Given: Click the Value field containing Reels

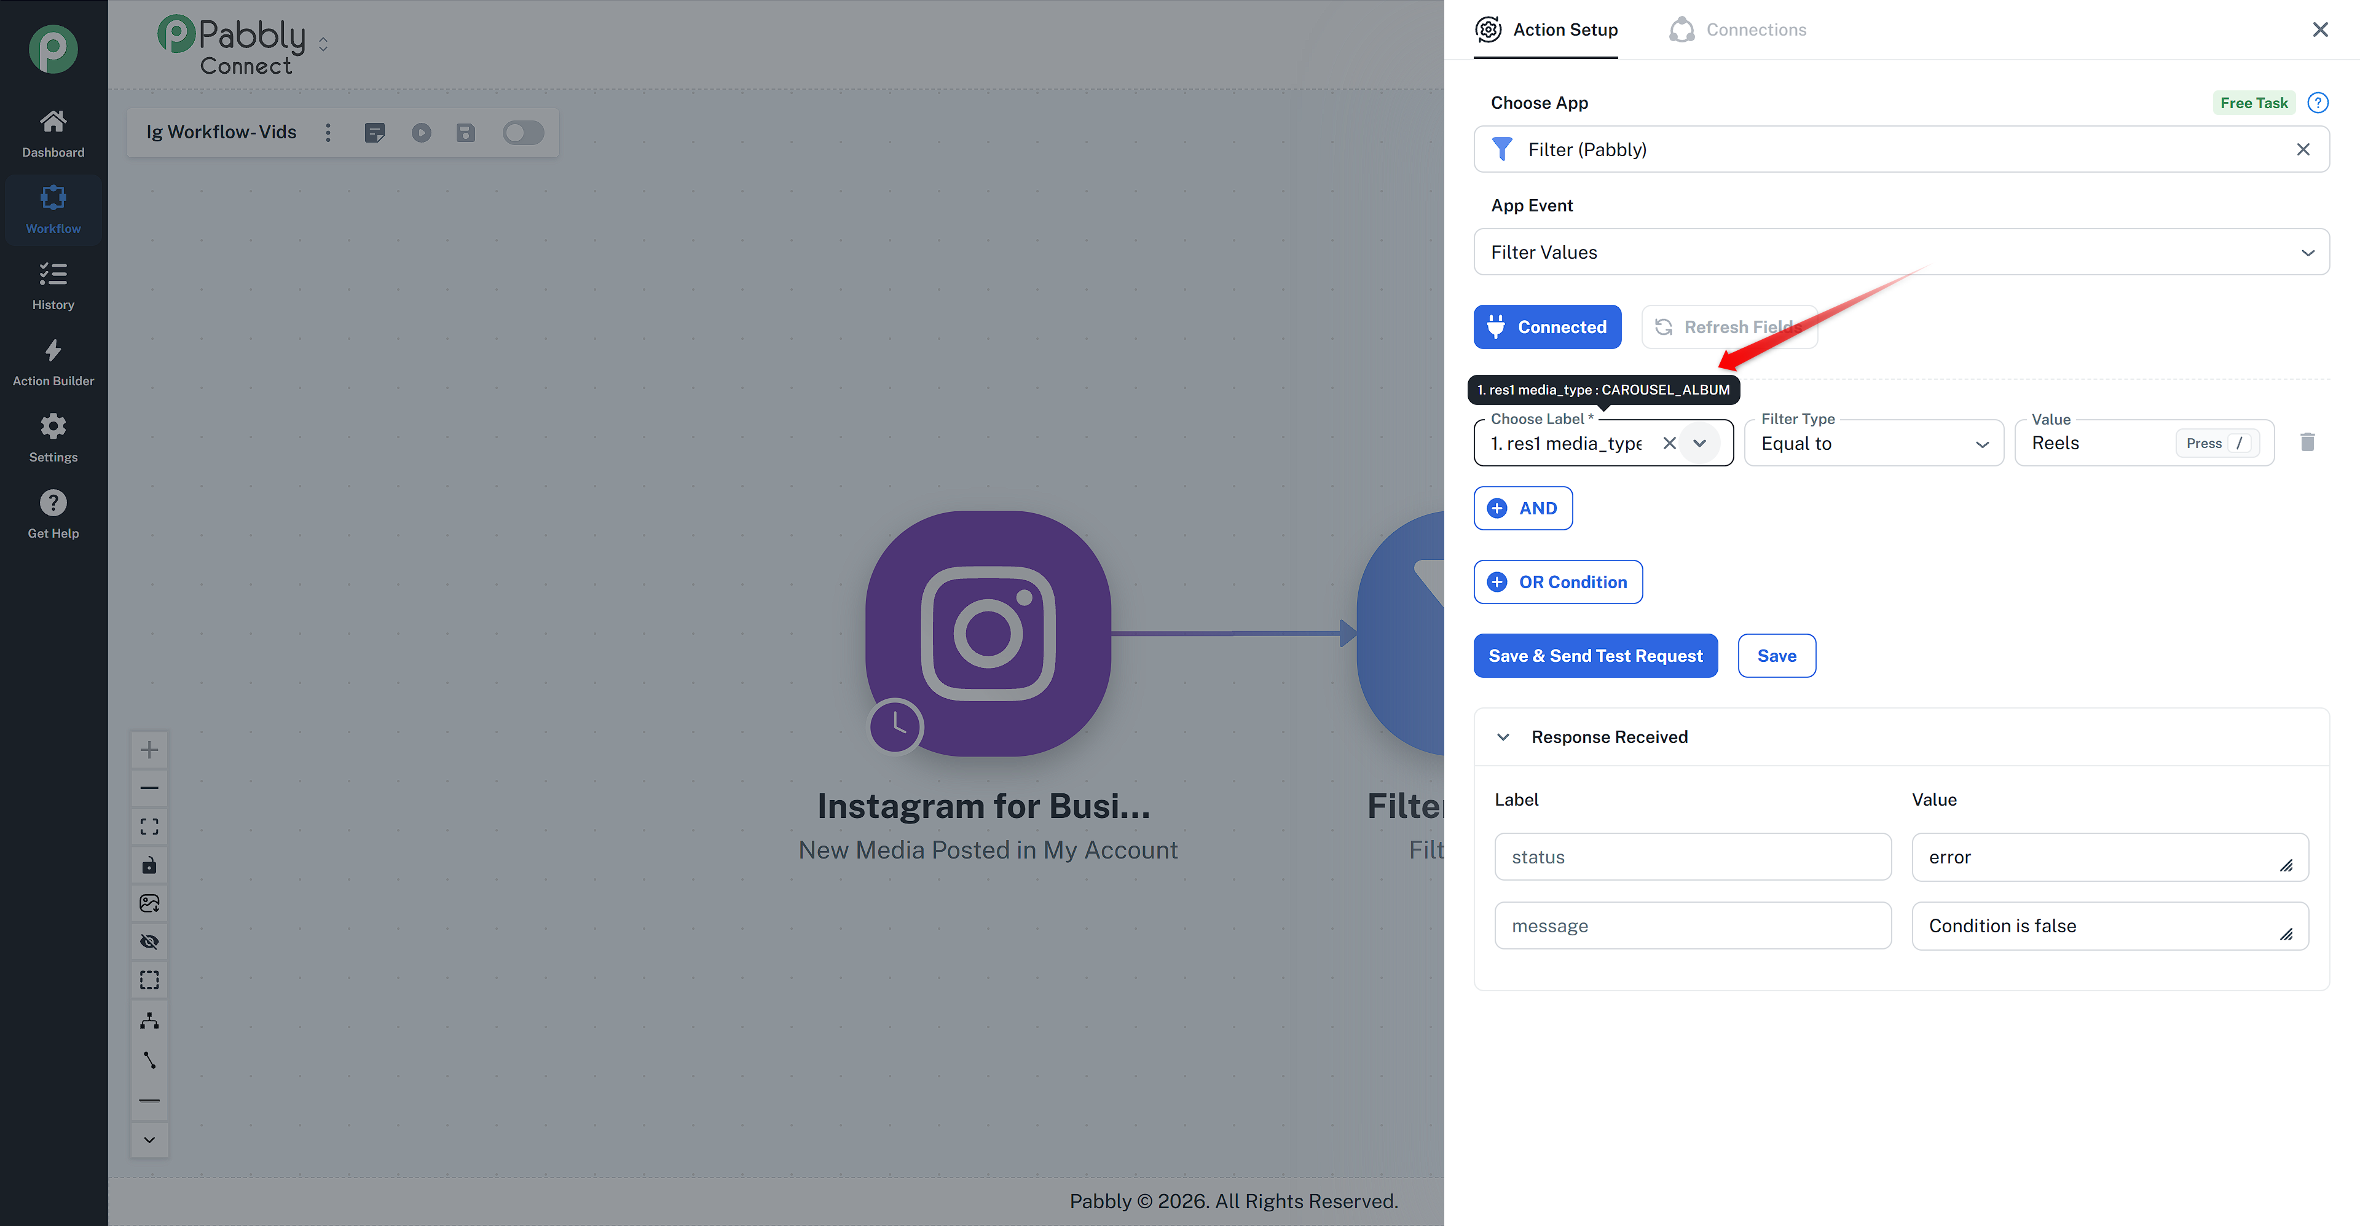Looking at the screenshot, I should [2144, 444].
